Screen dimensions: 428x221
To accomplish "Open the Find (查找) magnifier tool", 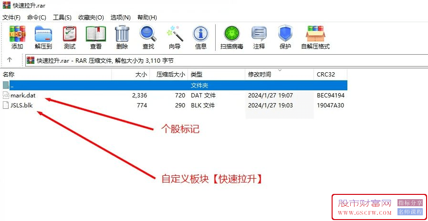I will click(148, 34).
